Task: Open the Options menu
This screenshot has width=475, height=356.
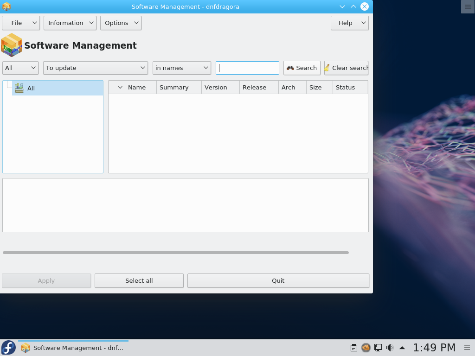Action: pyautogui.click(x=121, y=23)
